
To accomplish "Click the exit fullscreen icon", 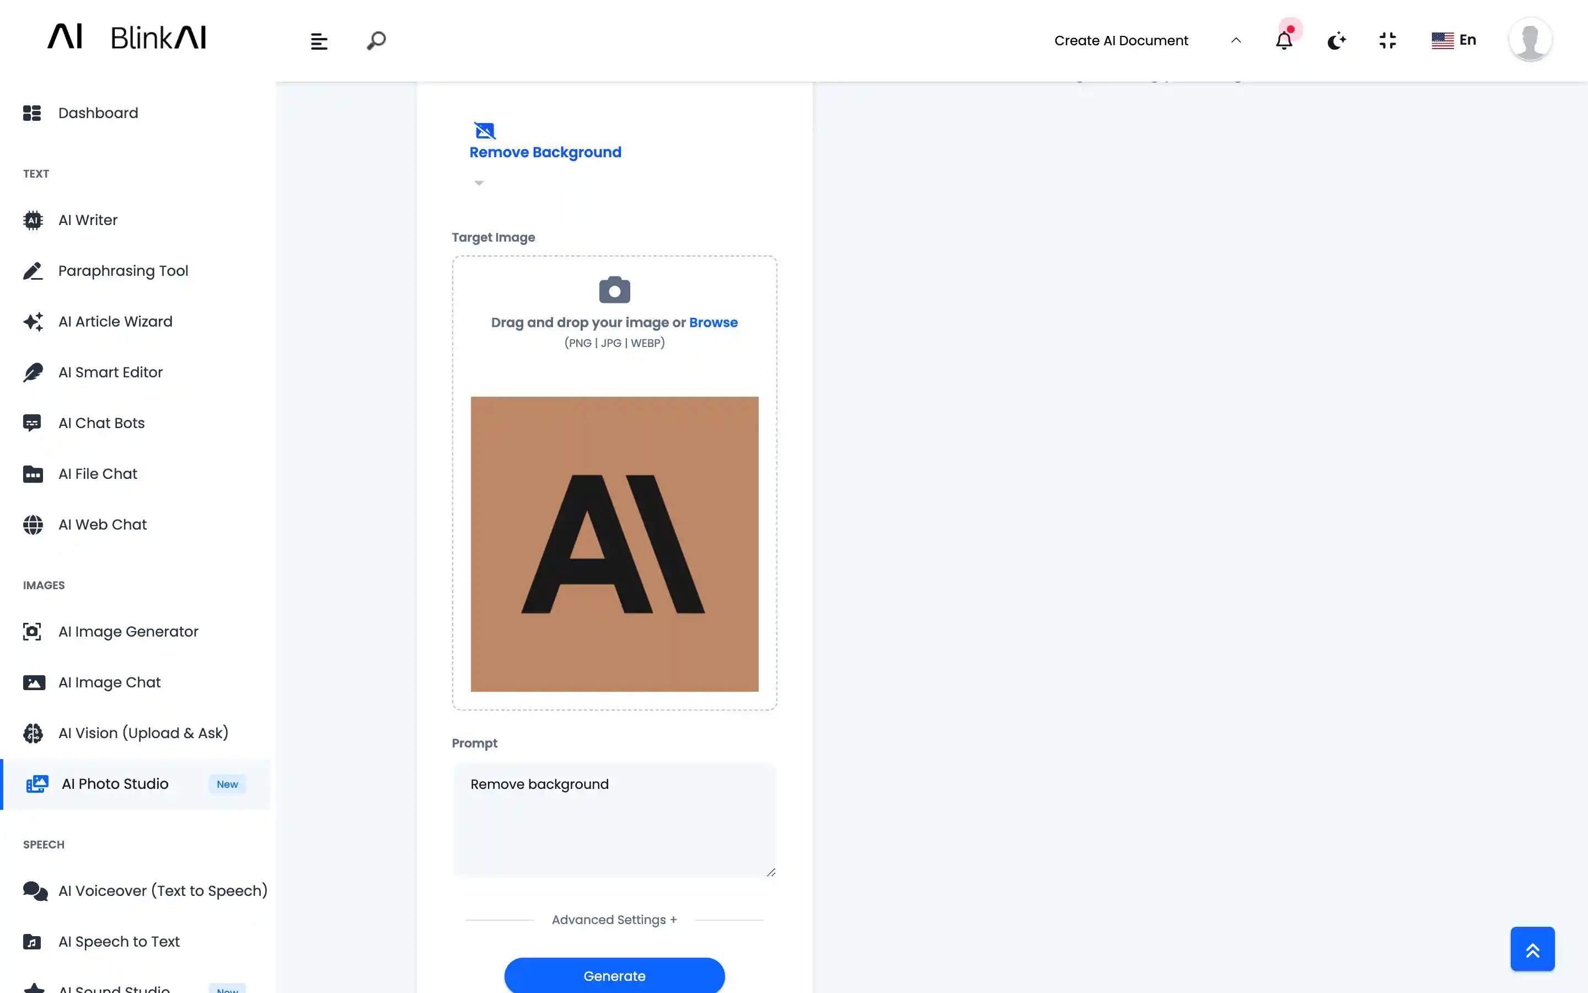I will (1387, 41).
